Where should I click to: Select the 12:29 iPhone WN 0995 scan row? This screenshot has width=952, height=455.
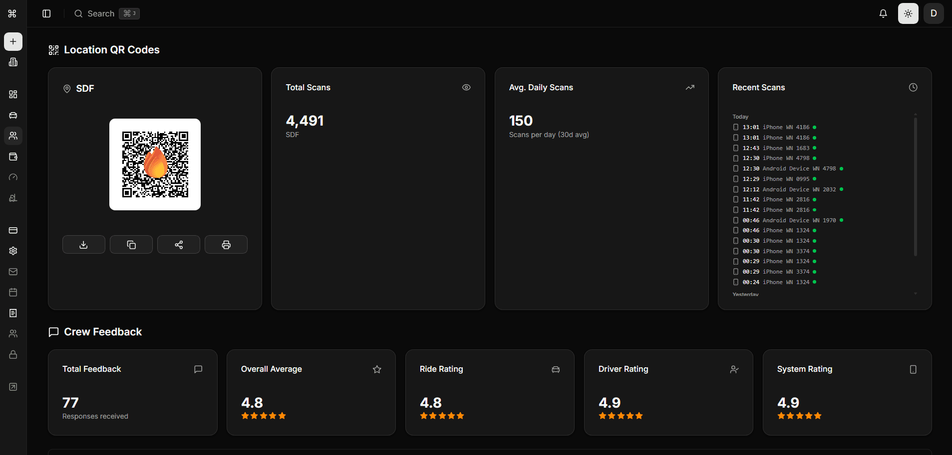pos(775,179)
